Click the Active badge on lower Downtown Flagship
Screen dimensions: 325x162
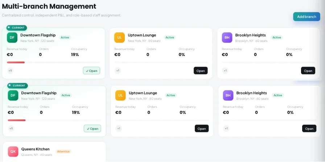[66, 95]
